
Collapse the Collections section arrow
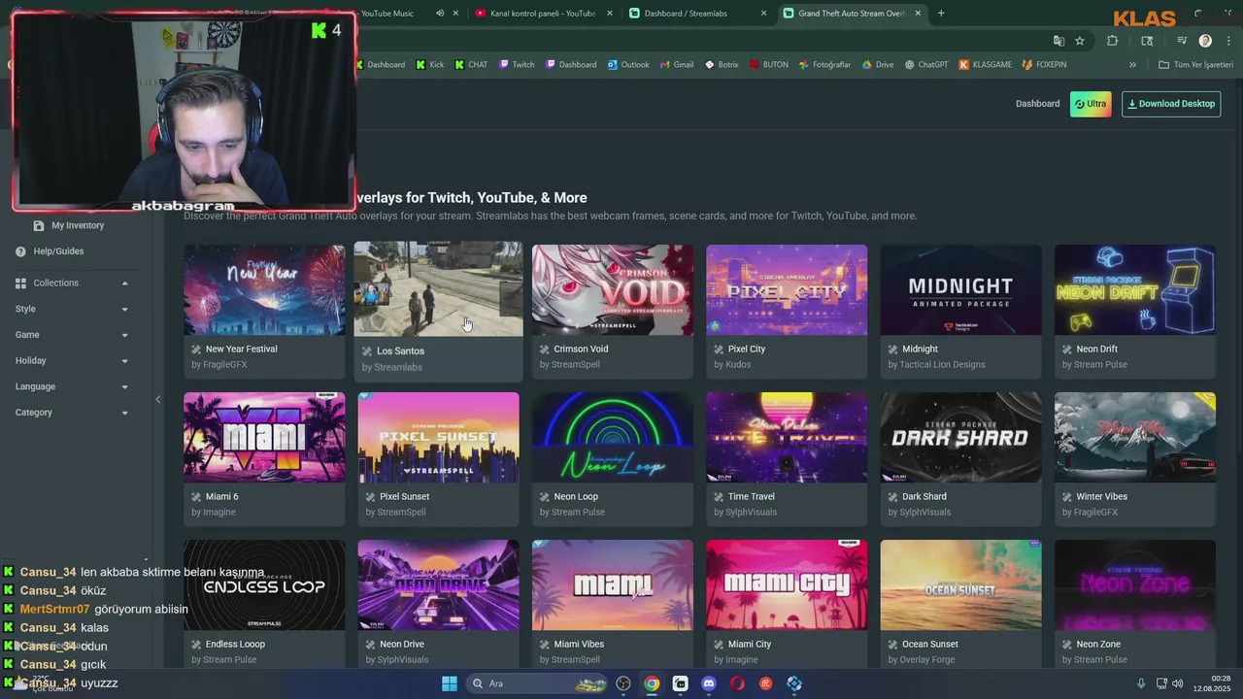(124, 283)
